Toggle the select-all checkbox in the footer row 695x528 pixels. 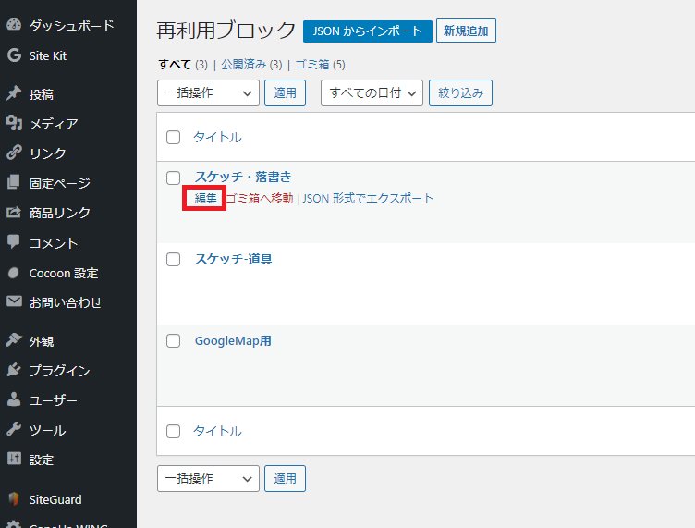[173, 431]
